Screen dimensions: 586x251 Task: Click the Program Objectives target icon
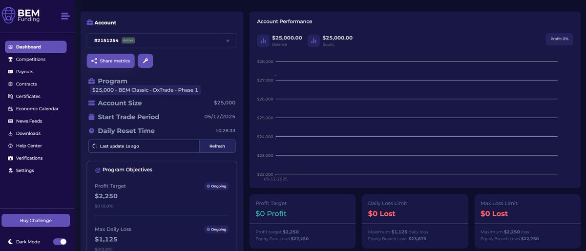pos(98,170)
